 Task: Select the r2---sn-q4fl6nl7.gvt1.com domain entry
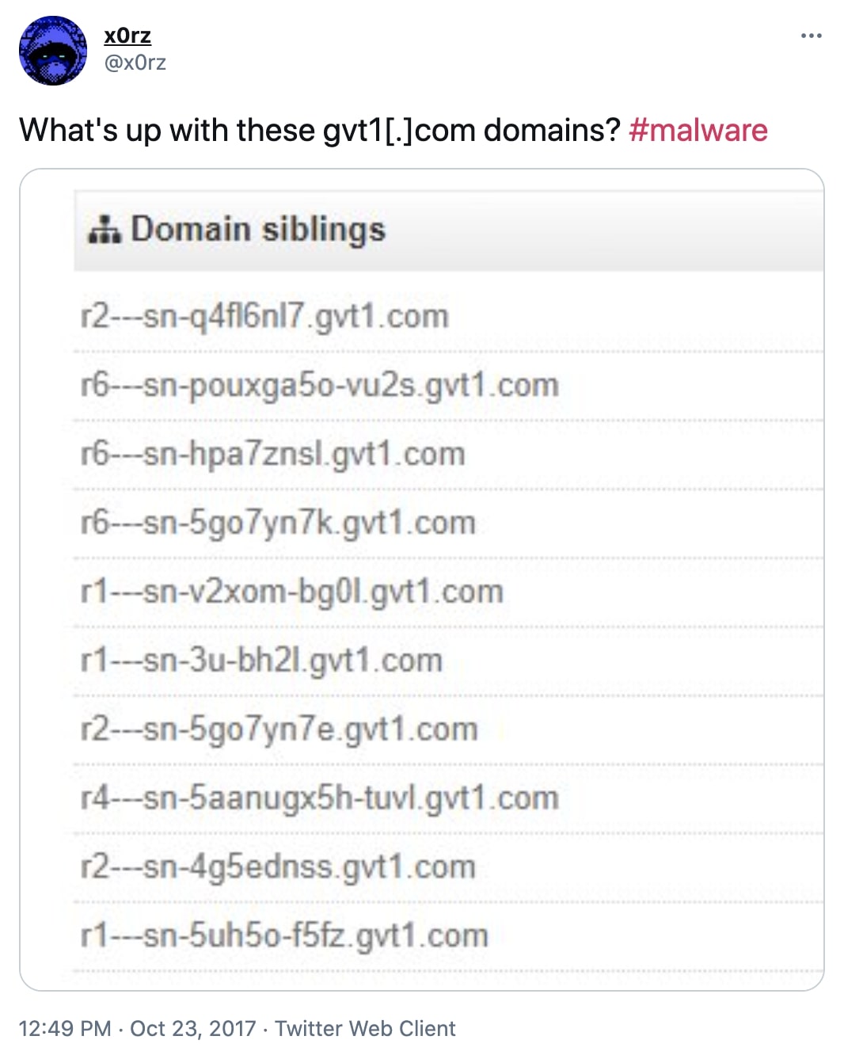265,315
